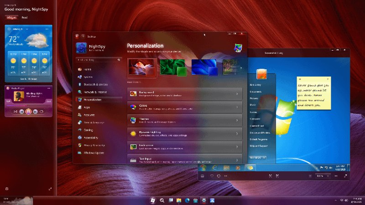Pause playback of Blinding Lights
Image resolution: width=365 pixels, height=205 pixels.
click(x=28, y=112)
